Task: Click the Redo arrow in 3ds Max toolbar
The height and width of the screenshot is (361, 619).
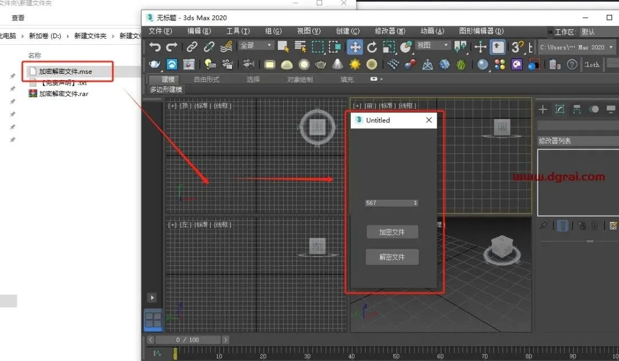Action: [x=172, y=47]
